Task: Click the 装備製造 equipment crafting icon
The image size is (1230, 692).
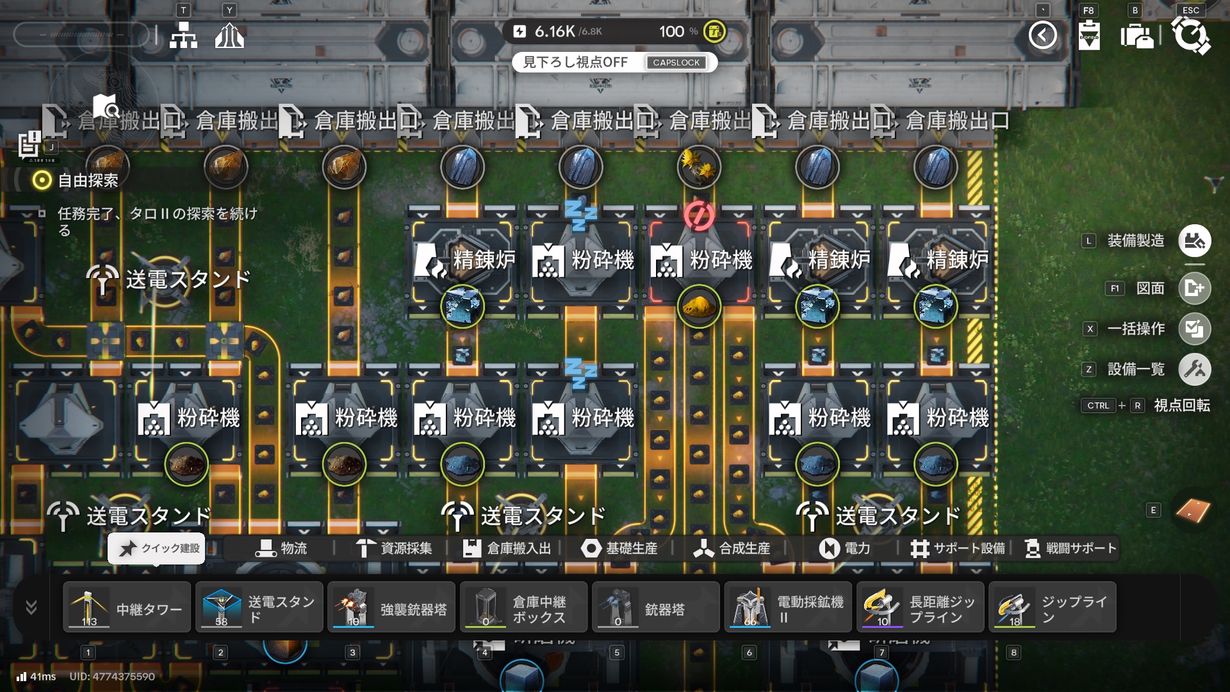Action: [x=1194, y=241]
